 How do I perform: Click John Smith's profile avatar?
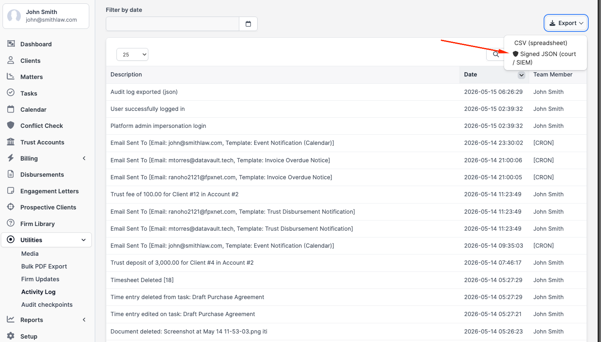tap(14, 16)
